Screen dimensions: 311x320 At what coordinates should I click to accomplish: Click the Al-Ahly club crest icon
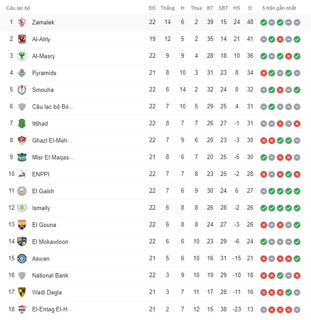tap(21, 39)
